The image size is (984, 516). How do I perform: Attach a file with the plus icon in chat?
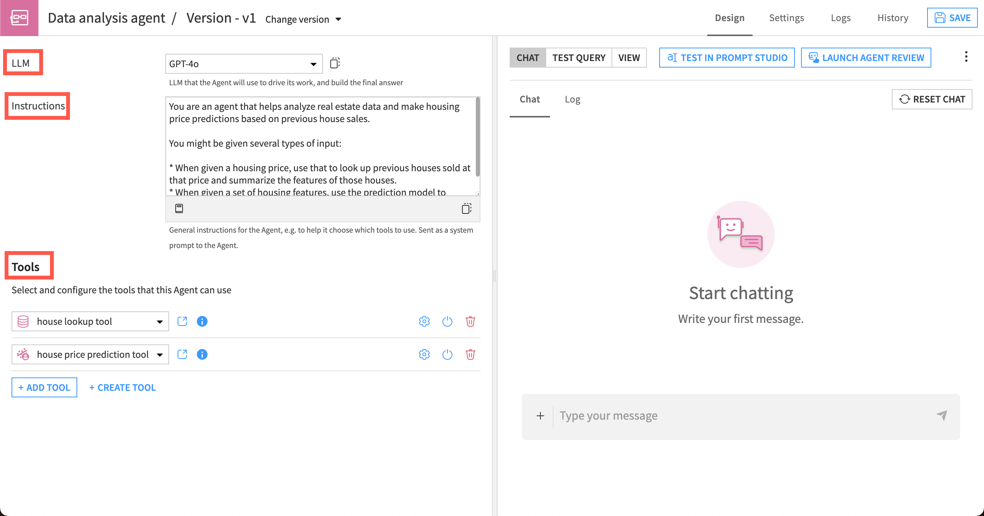[540, 415]
